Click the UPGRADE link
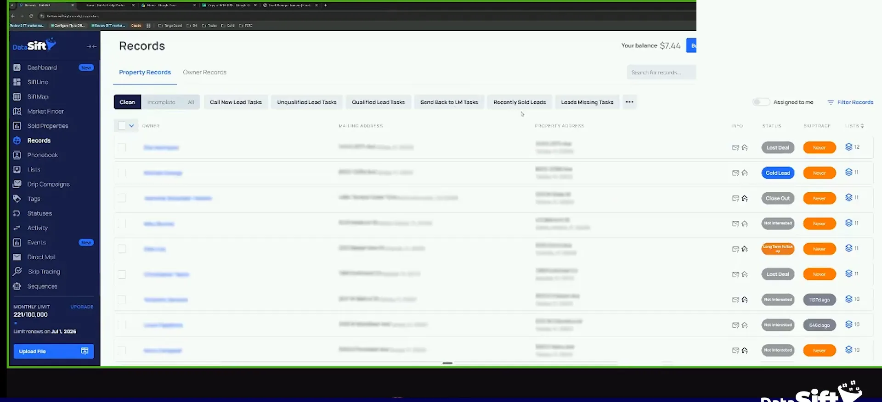Screen dimensions: 882x402 (82, 307)
